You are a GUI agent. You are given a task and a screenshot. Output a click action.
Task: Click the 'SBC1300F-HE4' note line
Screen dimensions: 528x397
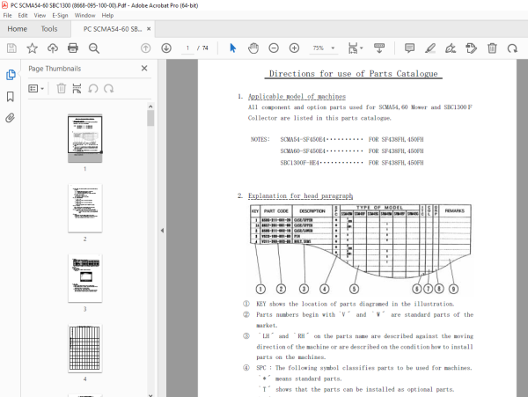(352, 163)
